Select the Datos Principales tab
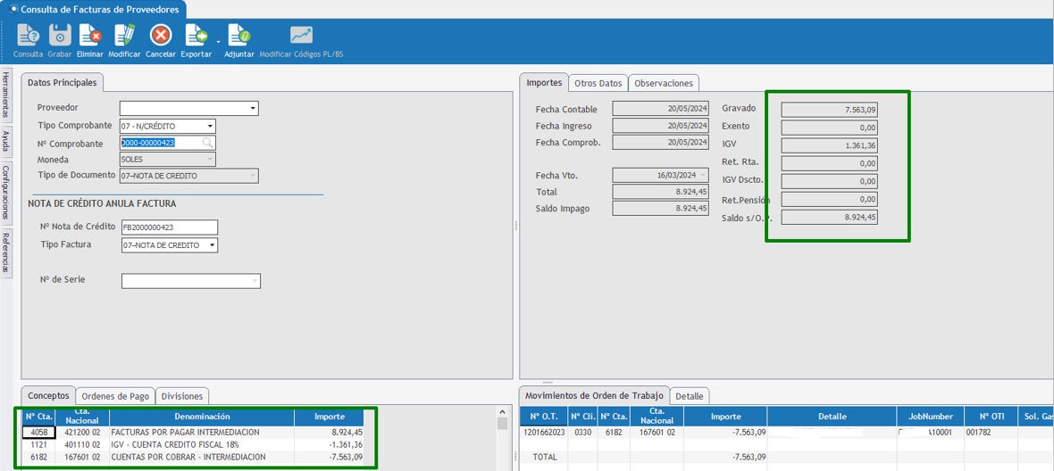 click(x=62, y=82)
